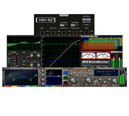Select MIXING high mode in NEO EQ²
Screen dimensions: 129x116
[x=87, y=19]
